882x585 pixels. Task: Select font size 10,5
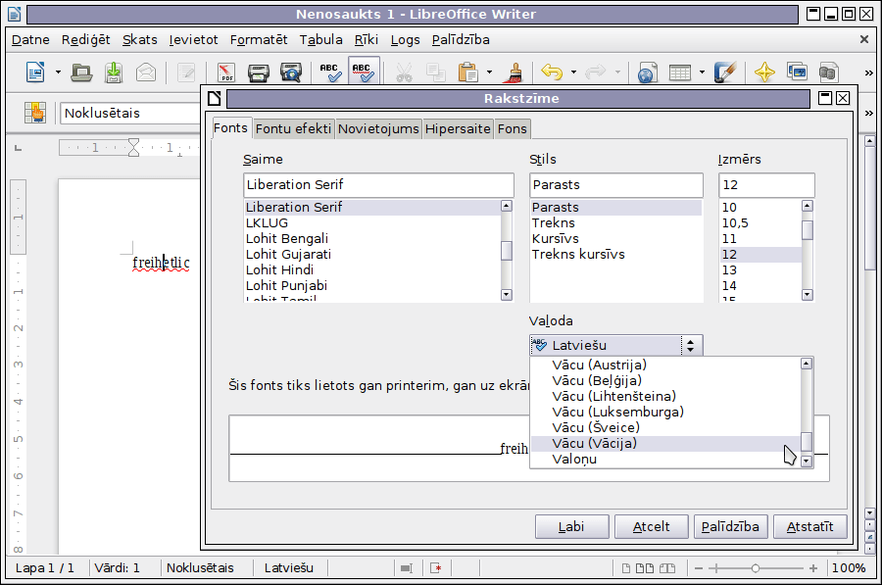point(760,222)
